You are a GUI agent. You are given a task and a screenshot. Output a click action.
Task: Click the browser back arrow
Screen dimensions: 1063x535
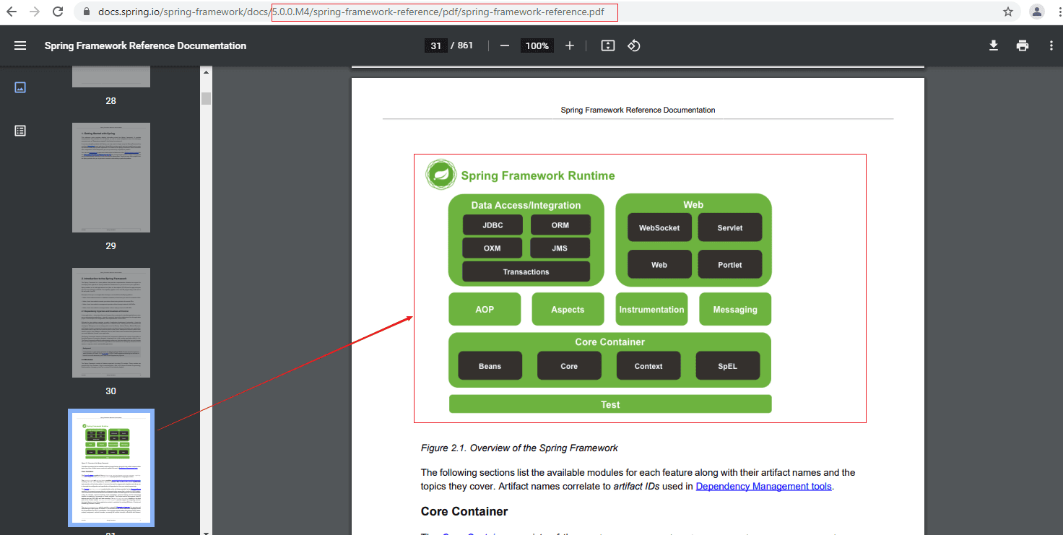12,12
